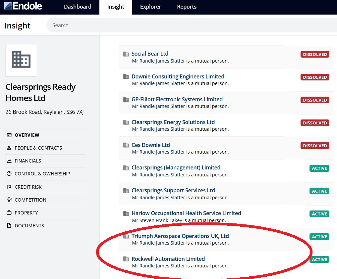
Task: Click address 26 Brook Road, Rayleigh, SS6 7XJ
Action: tap(44, 112)
